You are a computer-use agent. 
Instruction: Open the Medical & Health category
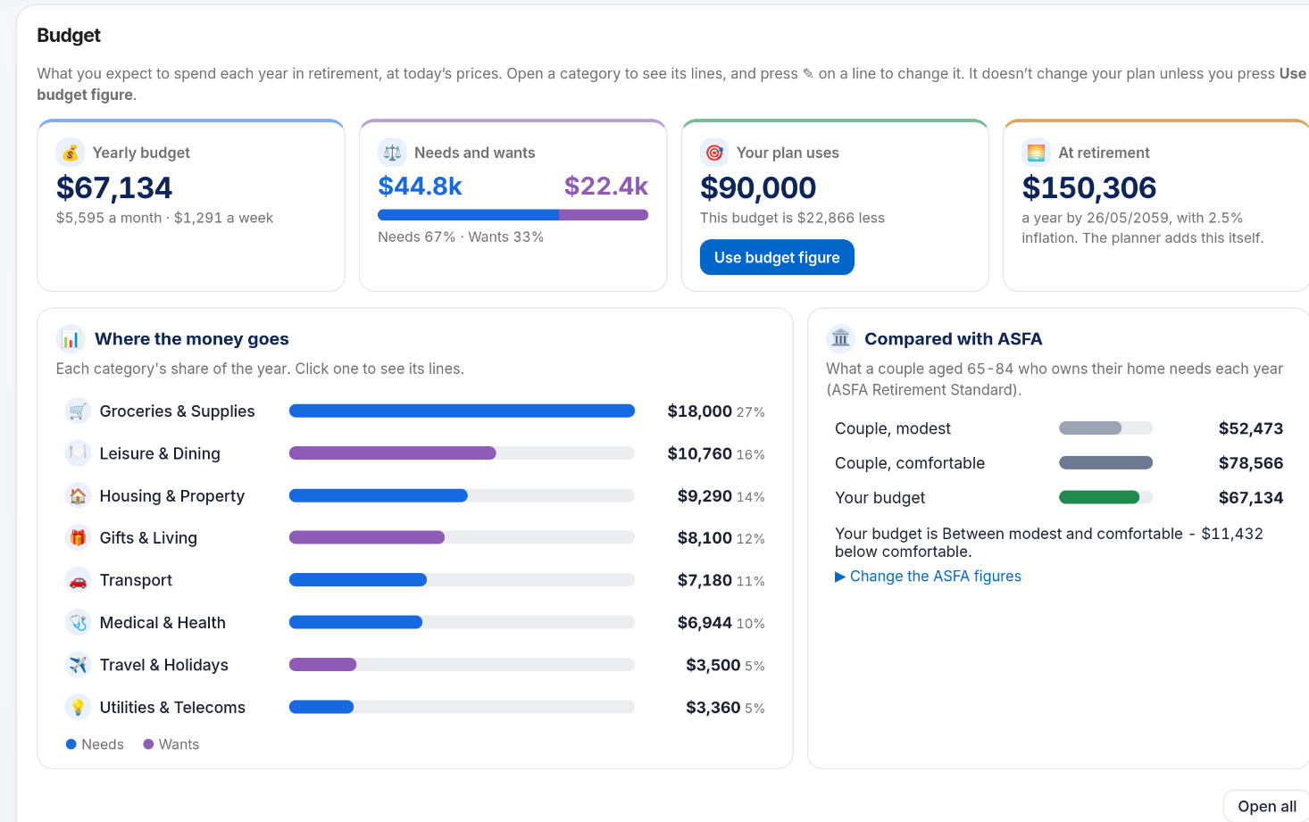[x=415, y=623]
